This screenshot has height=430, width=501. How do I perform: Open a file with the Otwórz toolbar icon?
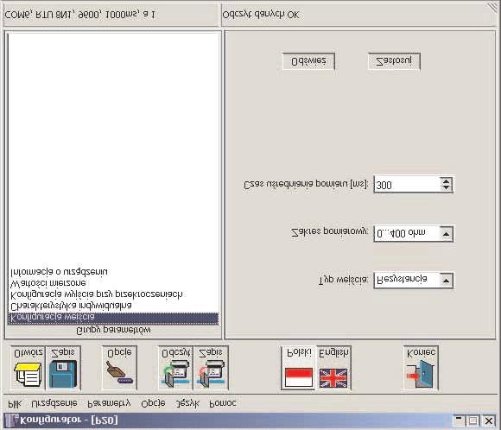pos(29,368)
